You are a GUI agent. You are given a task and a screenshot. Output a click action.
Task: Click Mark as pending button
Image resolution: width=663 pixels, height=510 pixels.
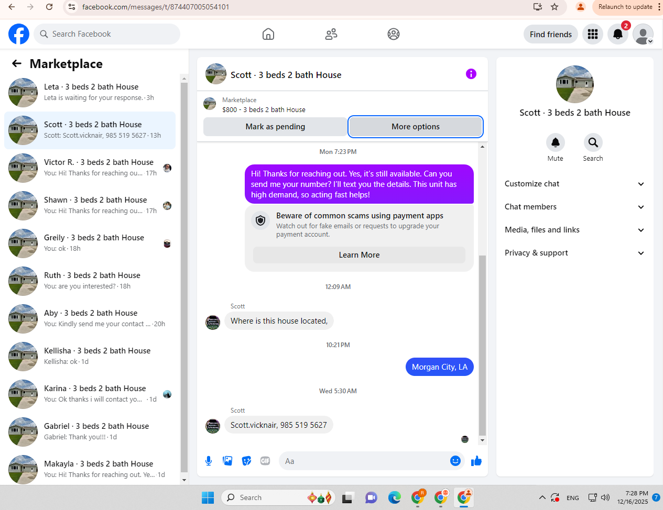tap(275, 127)
